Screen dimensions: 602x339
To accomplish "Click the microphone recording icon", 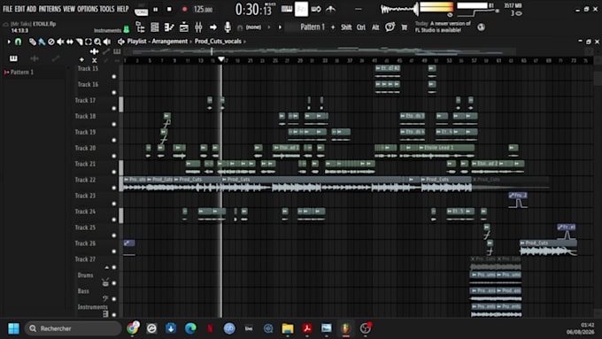I will [x=228, y=27].
